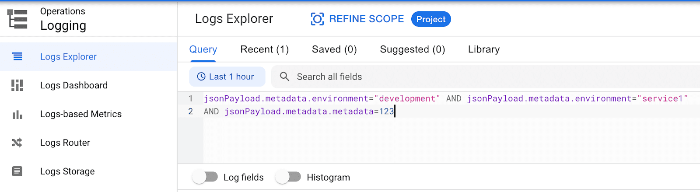Open Logs Router page
Viewport: 700px width, 192px height.
click(88, 143)
